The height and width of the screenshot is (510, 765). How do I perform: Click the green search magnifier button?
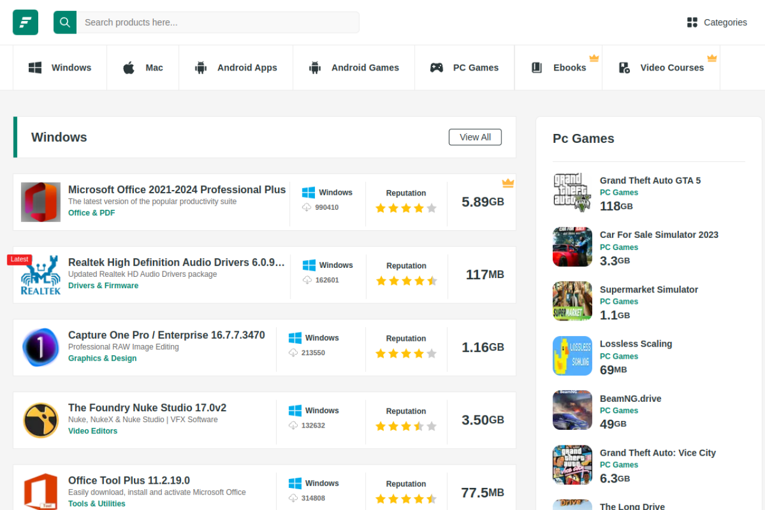65,22
